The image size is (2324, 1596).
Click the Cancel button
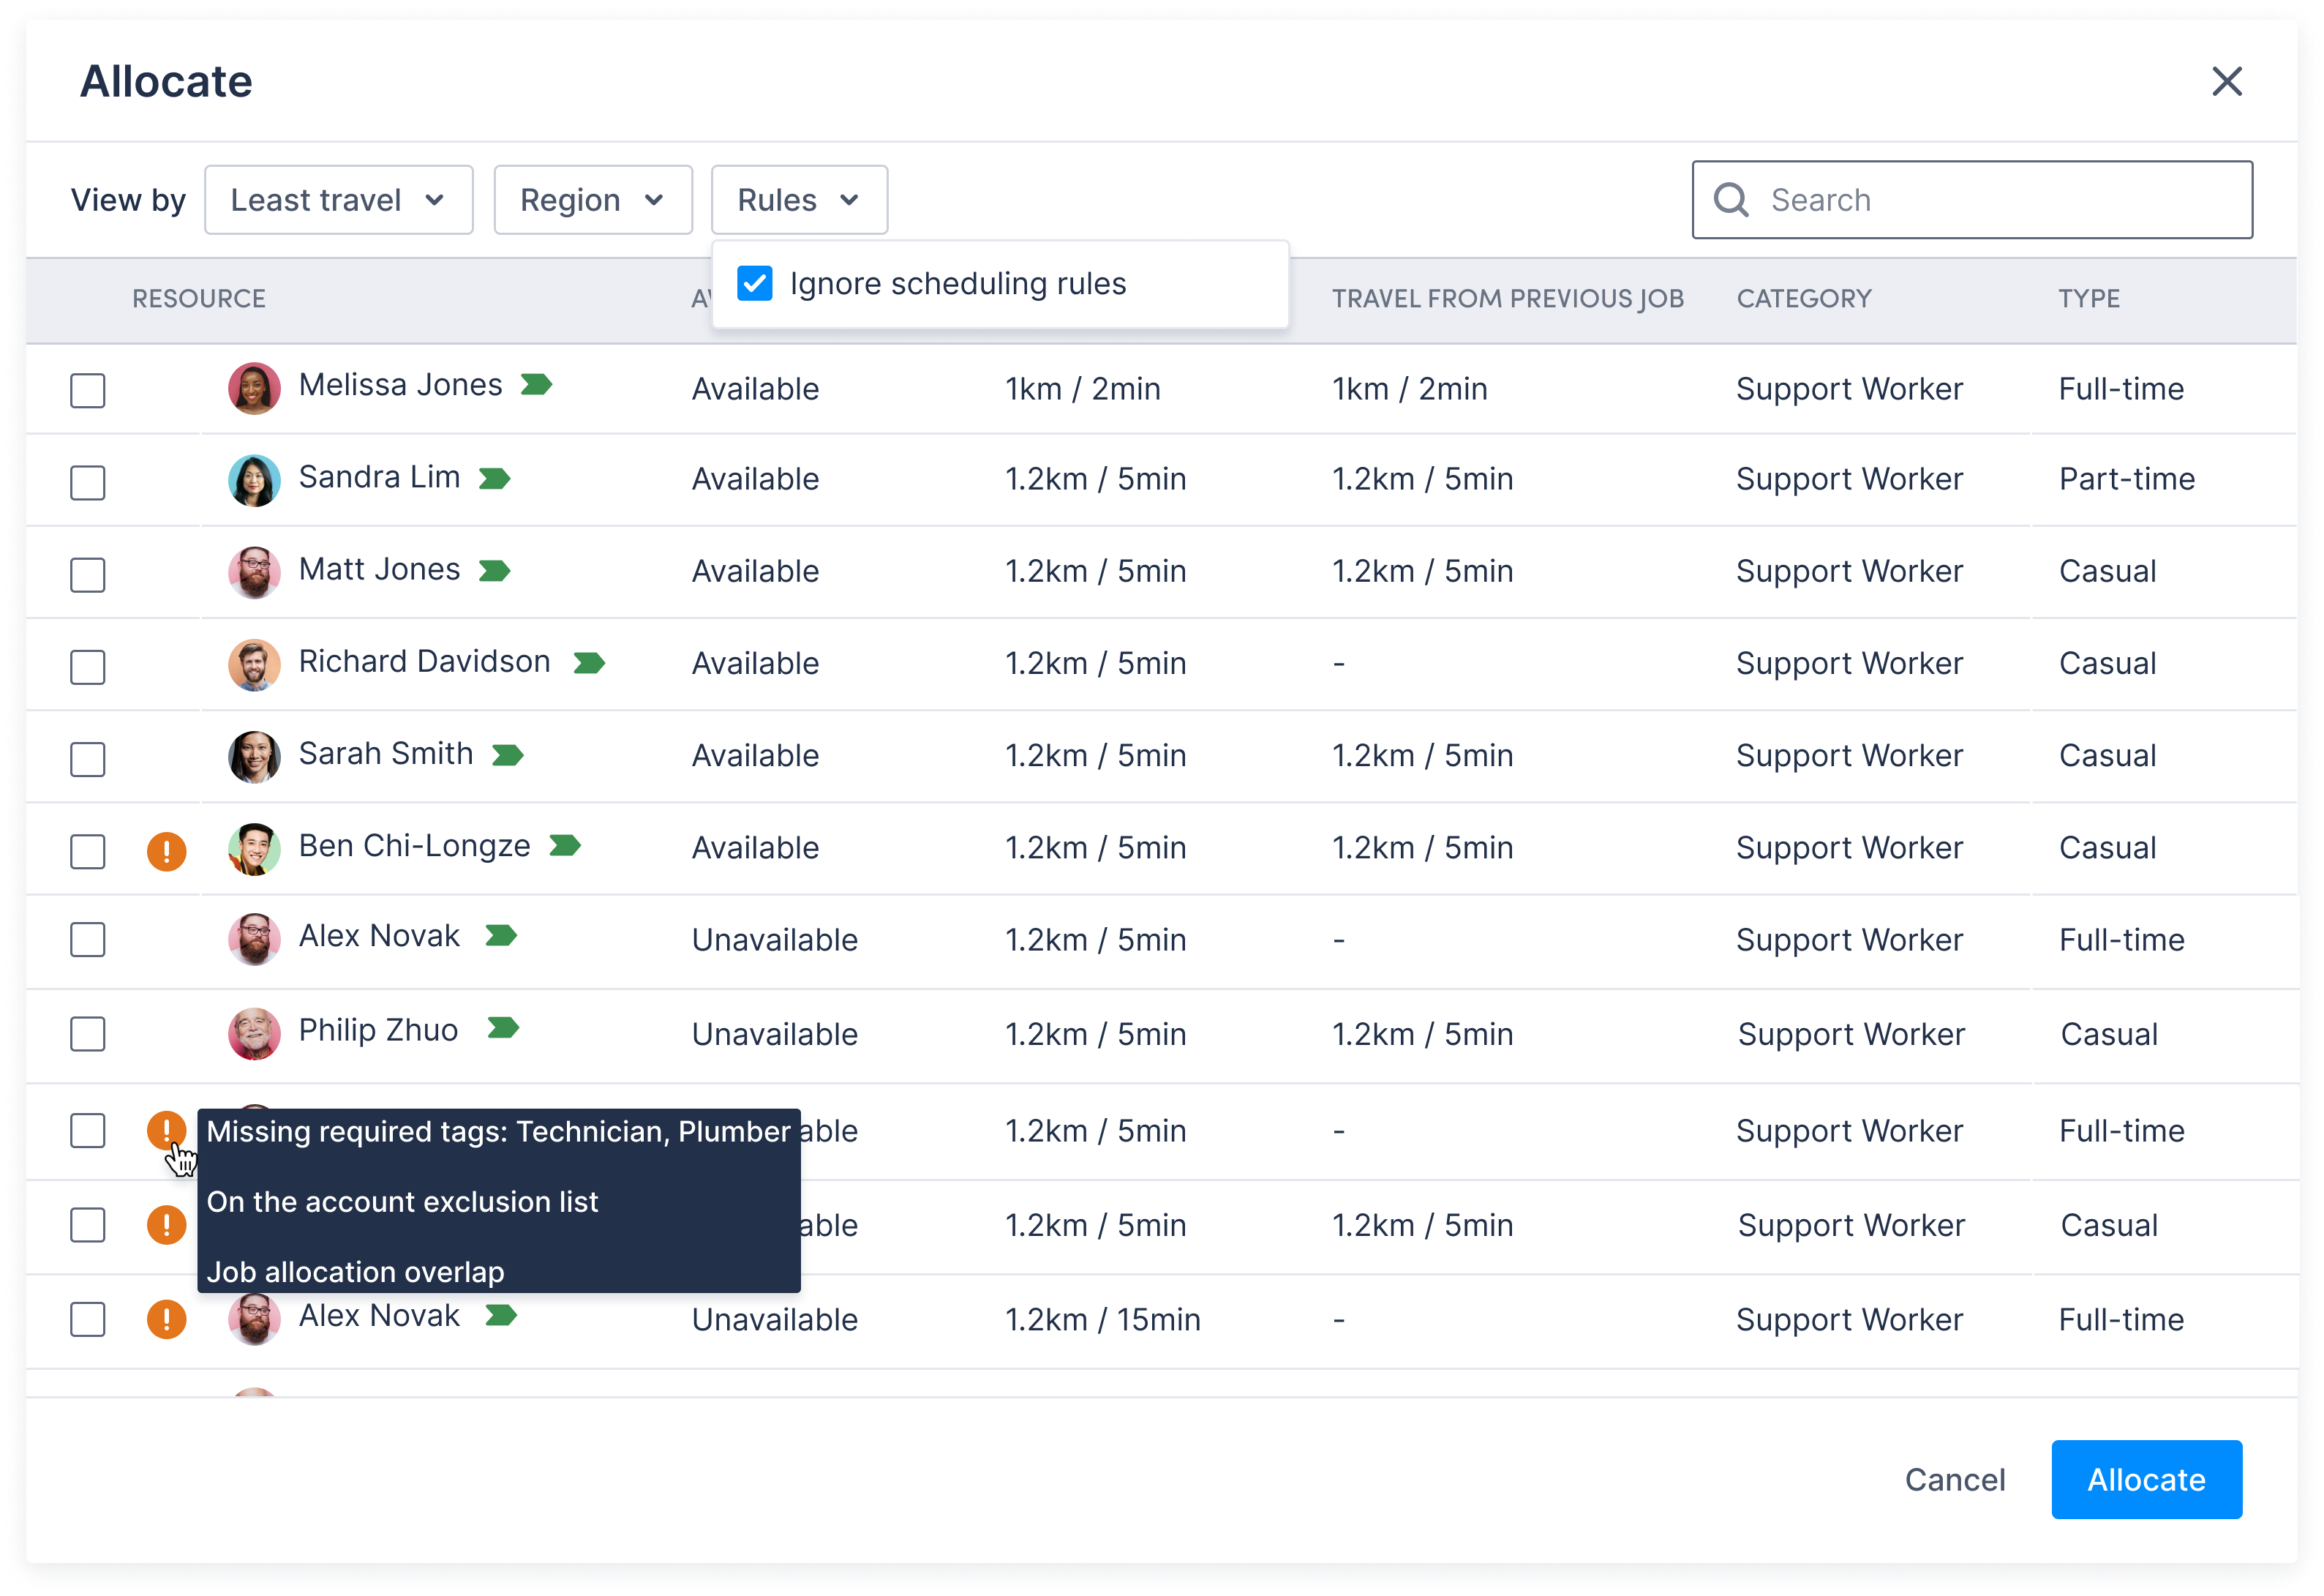coord(1954,1480)
